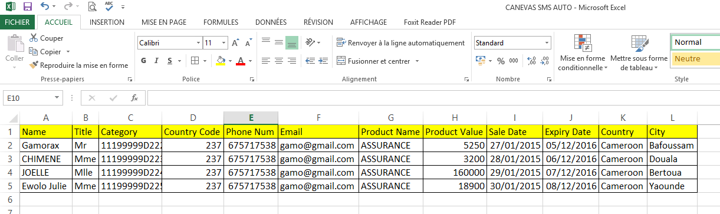
Task: Align cell content to the middle
Action: pyautogui.click(x=278, y=42)
